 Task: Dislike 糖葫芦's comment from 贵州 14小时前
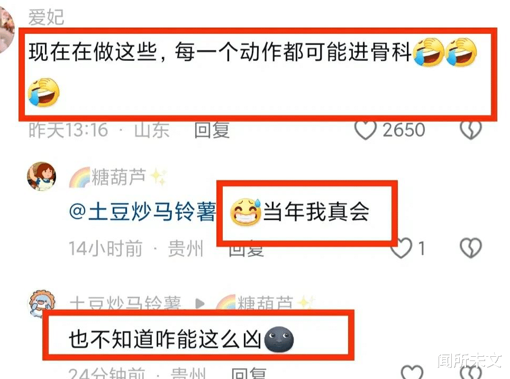click(471, 249)
